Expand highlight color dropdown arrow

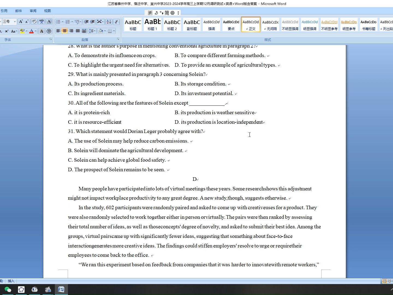(26, 31)
